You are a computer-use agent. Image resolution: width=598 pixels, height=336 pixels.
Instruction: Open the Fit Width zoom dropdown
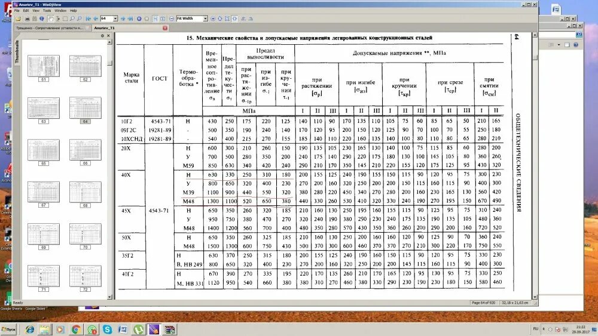point(205,19)
